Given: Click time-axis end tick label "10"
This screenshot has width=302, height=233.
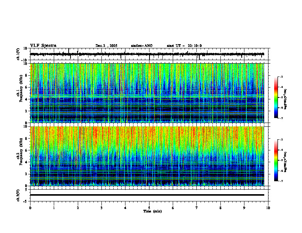Looking at the screenshot, I should (x=268, y=208).
